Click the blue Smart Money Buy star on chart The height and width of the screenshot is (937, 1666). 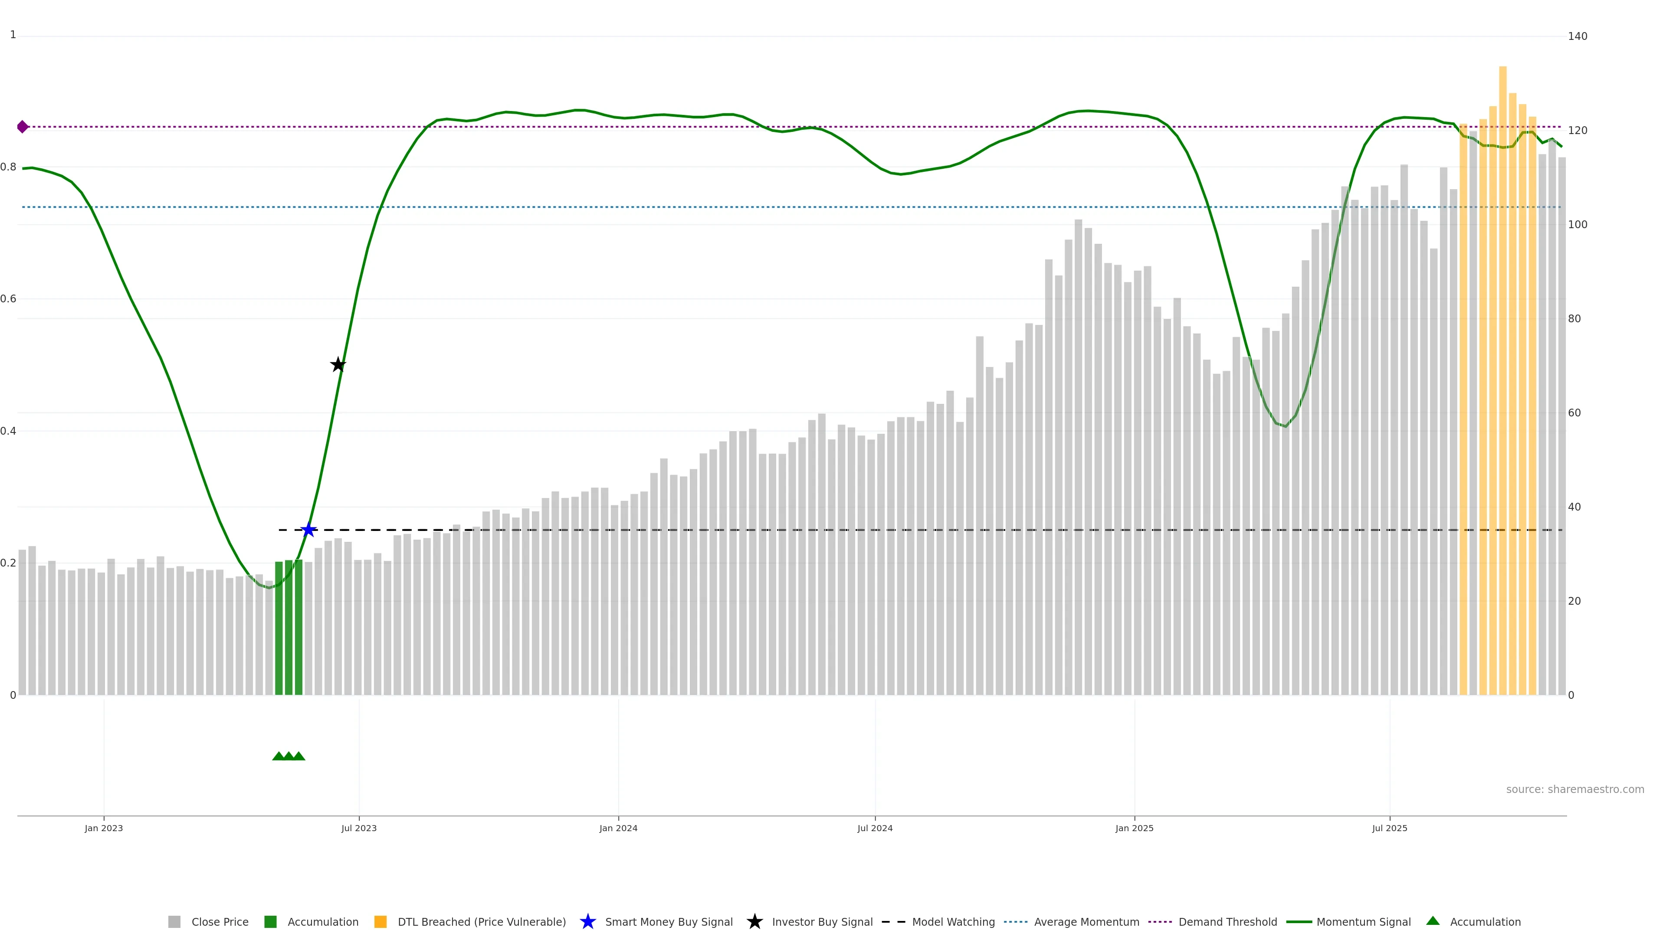point(308,530)
